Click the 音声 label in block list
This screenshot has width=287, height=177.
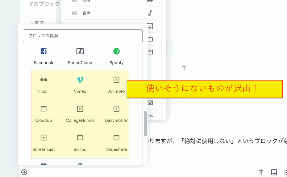[x=86, y=13]
